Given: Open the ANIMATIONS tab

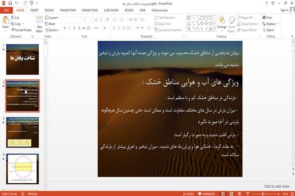Looking at the screenshot, I should (90, 10).
